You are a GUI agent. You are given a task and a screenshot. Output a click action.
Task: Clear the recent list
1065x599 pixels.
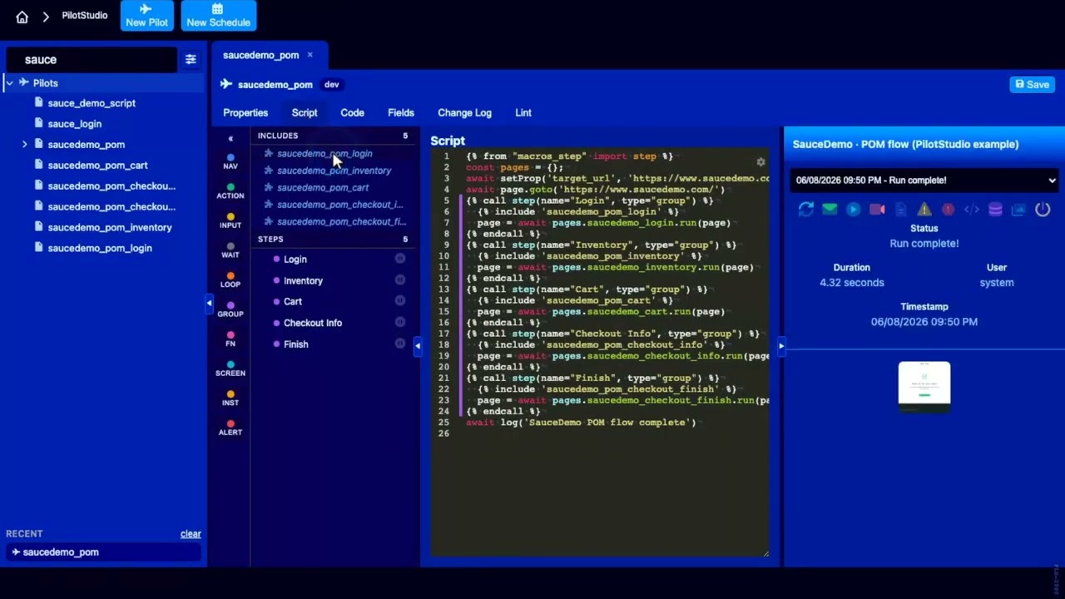pyautogui.click(x=191, y=534)
